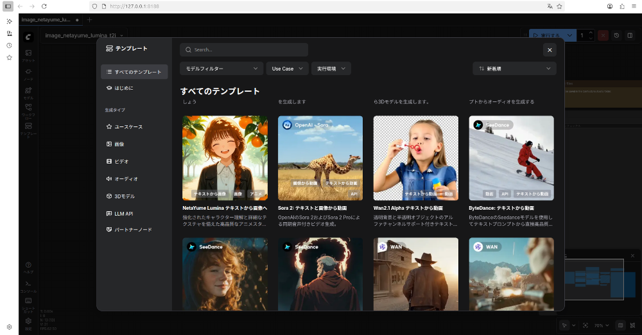Open the keyboard Shortcuts icon
Image resolution: width=642 pixels, height=335 pixels.
pos(28,304)
